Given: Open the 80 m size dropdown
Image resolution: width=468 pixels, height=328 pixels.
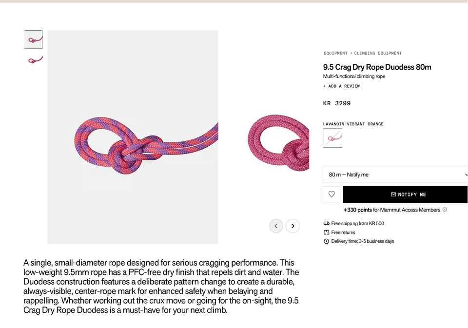Looking at the screenshot, I should coord(395,174).
